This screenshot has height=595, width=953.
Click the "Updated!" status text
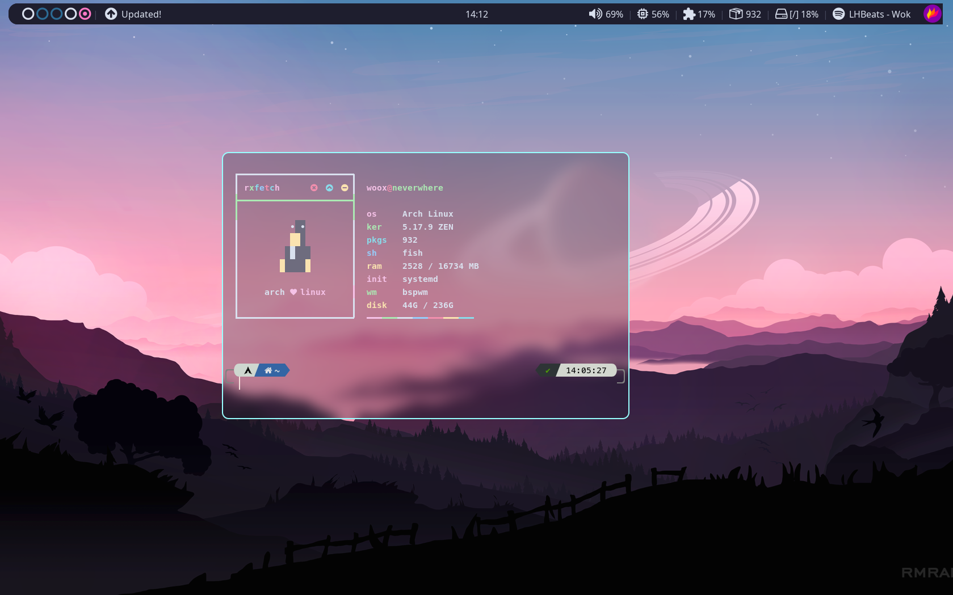(x=141, y=14)
